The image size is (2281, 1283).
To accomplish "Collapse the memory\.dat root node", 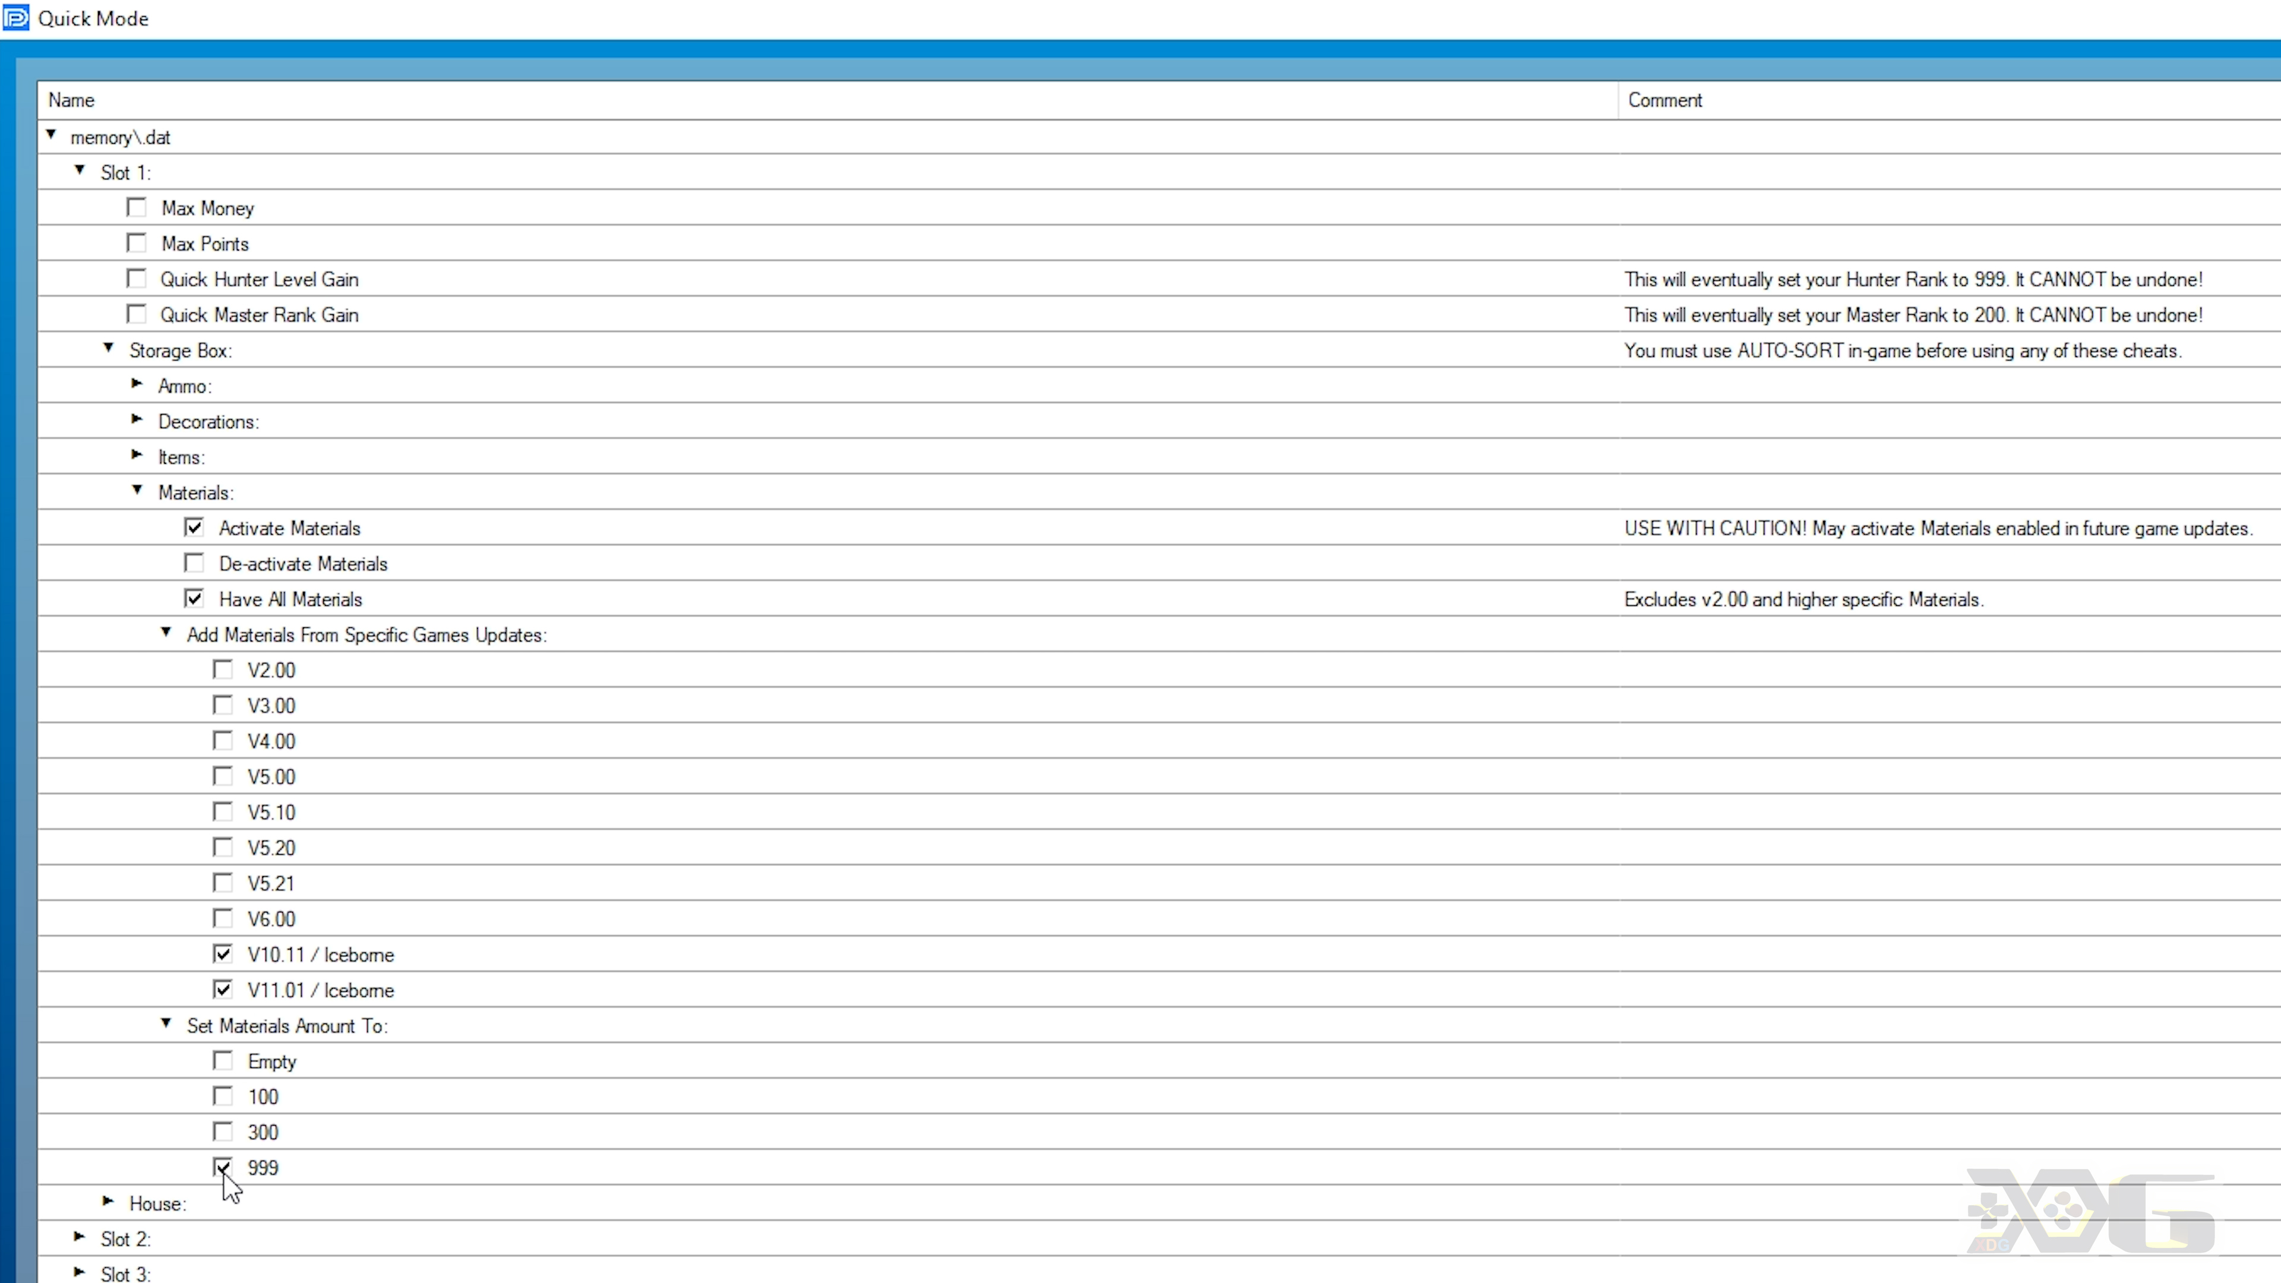I will pos(51,135).
